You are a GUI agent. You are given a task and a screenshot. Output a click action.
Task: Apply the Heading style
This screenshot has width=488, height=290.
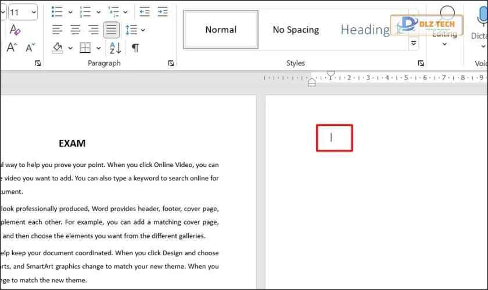365,30
